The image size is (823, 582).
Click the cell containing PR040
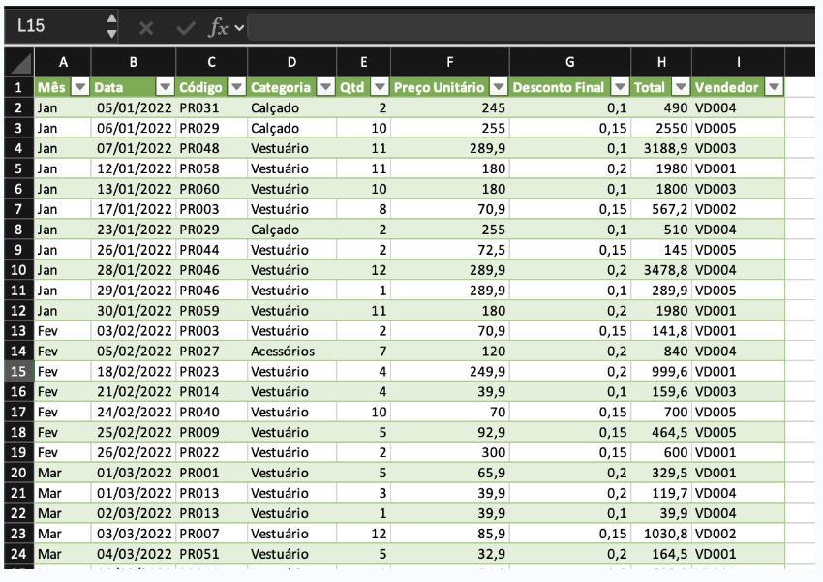pyautogui.click(x=211, y=412)
